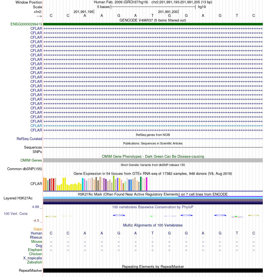The image size is (263, 277).
Task: Click the 201,991,195 coordinate marker
Action: tap(83, 12)
